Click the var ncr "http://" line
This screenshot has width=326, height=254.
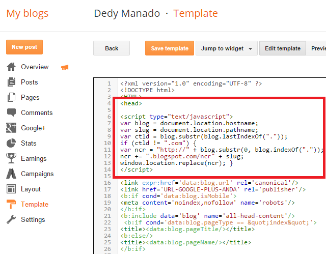click(x=222, y=150)
